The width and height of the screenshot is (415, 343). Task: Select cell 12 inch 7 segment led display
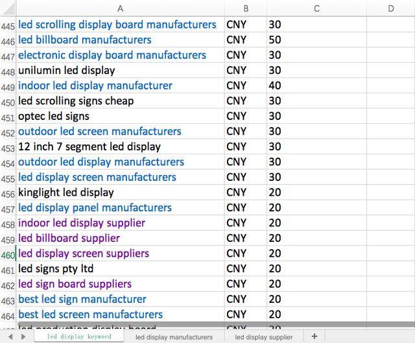tap(121, 147)
